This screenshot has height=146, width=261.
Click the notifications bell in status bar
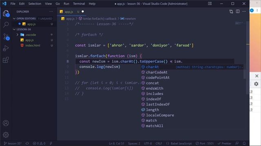pyautogui.click(x=244, y=143)
